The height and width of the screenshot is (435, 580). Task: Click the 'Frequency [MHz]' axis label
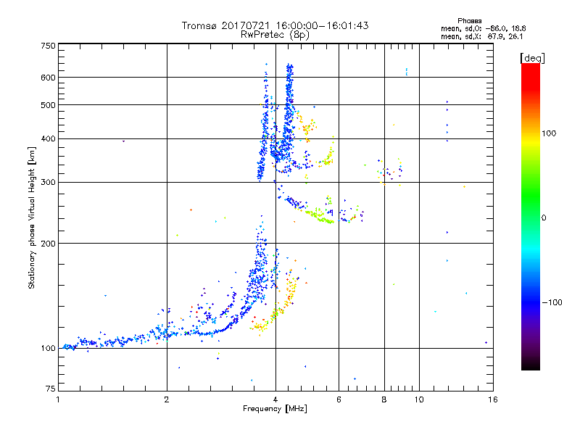(x=275, y=409)
